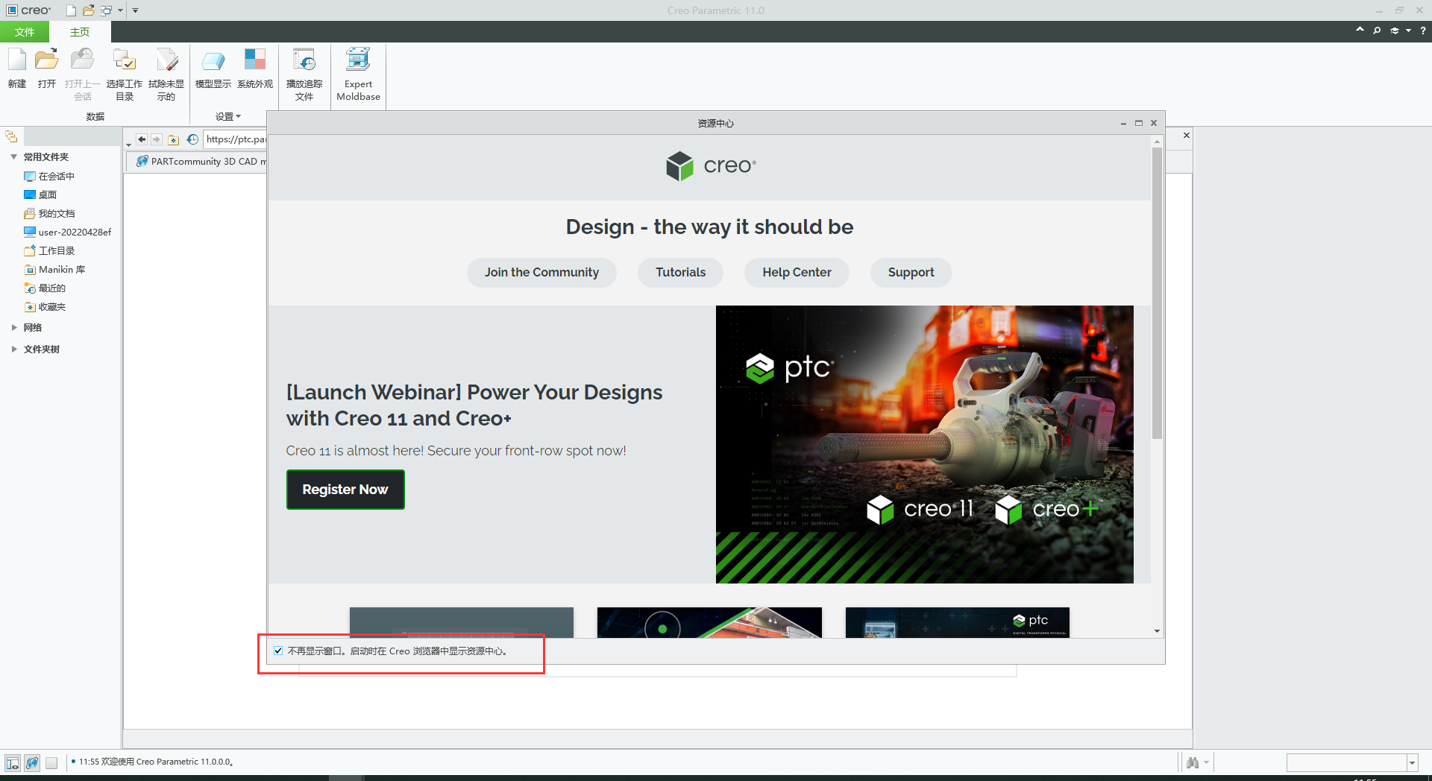Toggle the embedded web browser globe icon
This screenshot has width=1432, height=781.
point(31,762)
